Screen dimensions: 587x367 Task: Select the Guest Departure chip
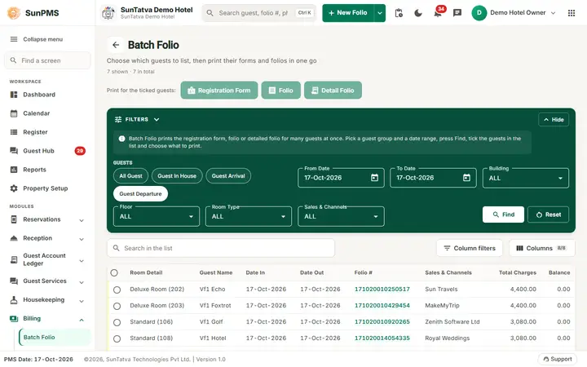click(140, 193)
